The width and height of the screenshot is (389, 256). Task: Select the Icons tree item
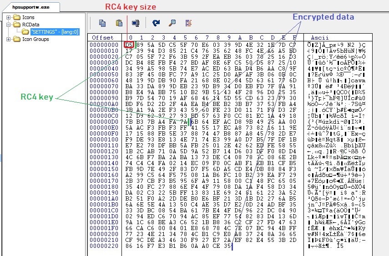point(28,17)
